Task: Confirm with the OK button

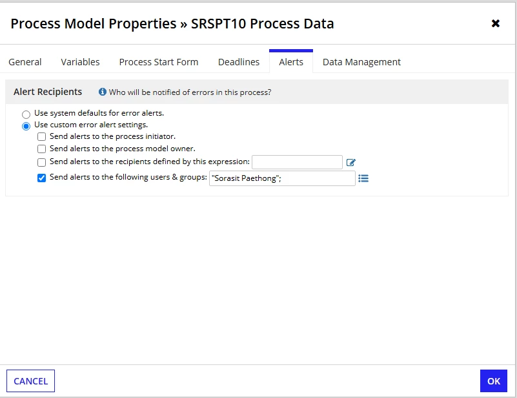Action: pyautogui.click(x=494, y=381)
